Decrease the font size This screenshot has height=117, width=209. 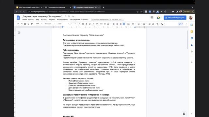(72, 24)
